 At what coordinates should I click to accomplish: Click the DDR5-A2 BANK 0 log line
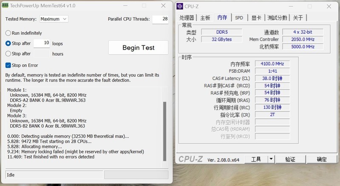[48, 100]
